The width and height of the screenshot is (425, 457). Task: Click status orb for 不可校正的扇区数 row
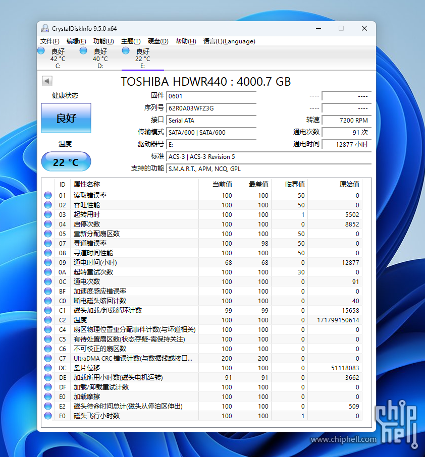48,349
